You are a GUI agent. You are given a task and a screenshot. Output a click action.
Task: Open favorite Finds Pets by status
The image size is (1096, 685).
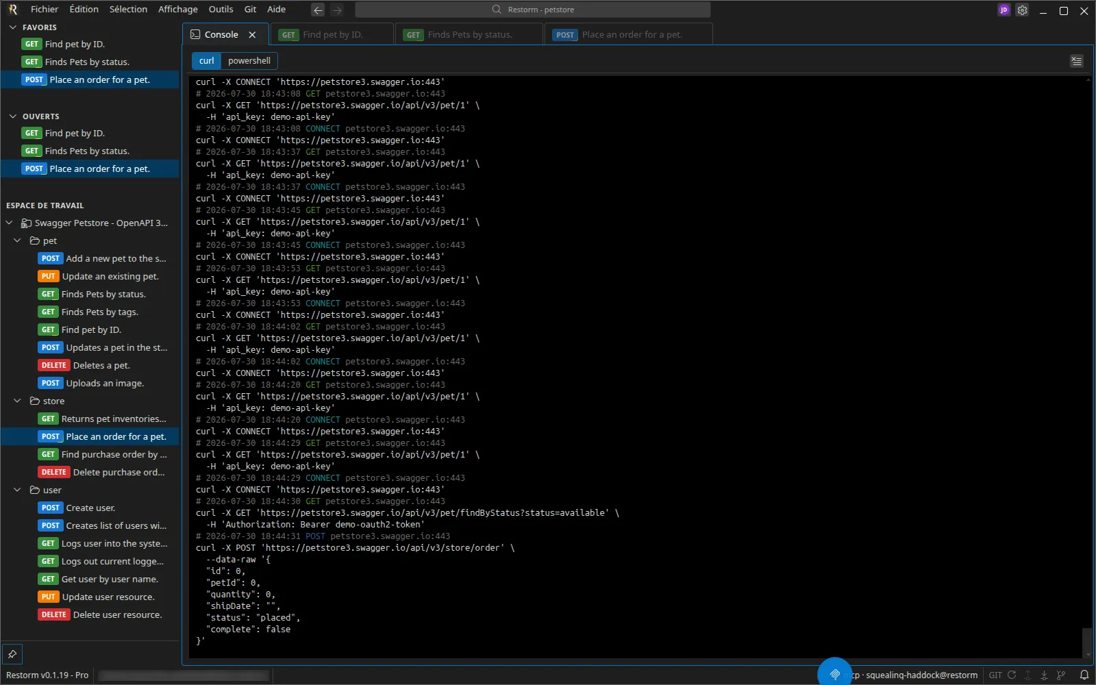click(x=90, y=62)
